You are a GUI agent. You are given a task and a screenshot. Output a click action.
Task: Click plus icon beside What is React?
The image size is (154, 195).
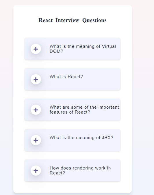[x=36, y=79]
